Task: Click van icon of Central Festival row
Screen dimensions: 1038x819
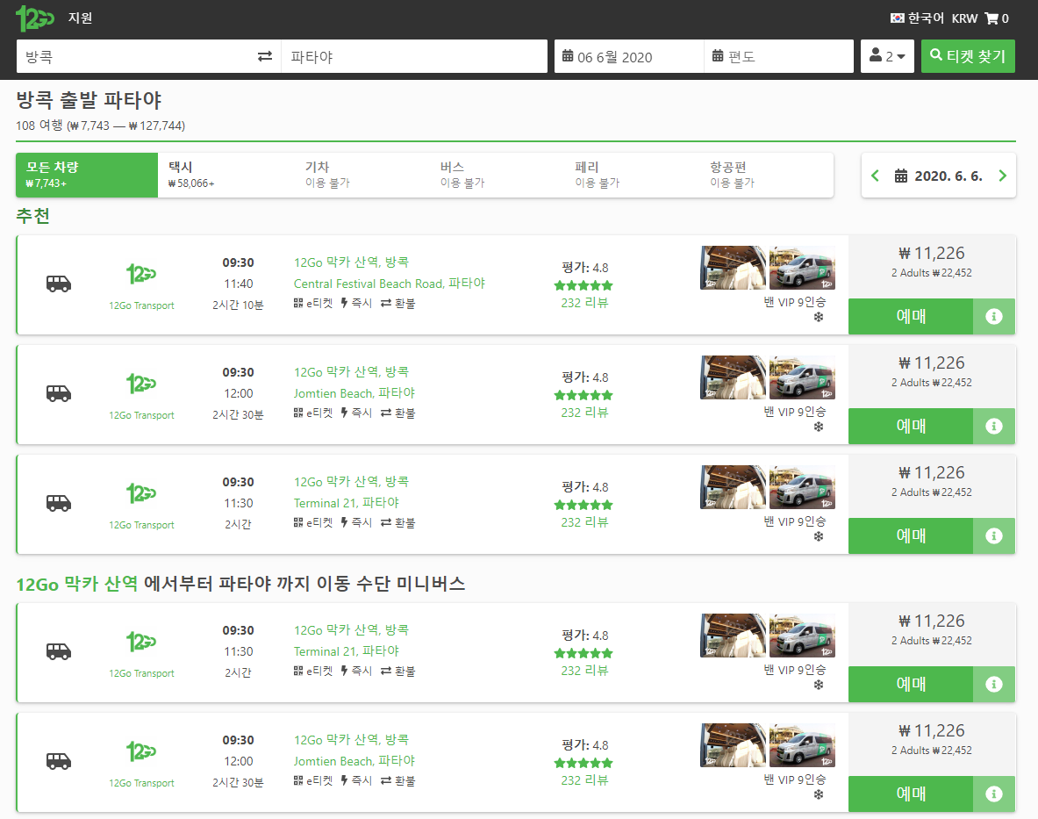Action: tap(58, 284)
